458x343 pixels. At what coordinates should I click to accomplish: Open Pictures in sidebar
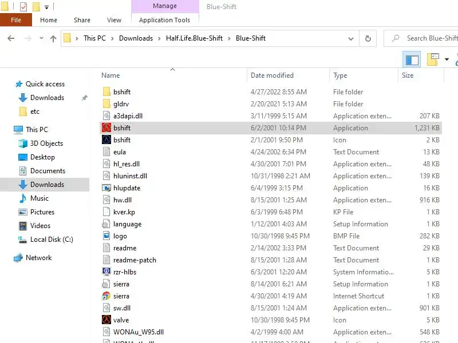tap(42, 212)
